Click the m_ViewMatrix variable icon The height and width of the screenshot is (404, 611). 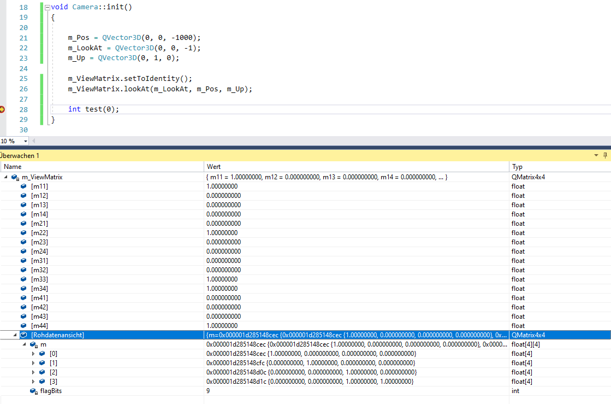pos(15,177)
